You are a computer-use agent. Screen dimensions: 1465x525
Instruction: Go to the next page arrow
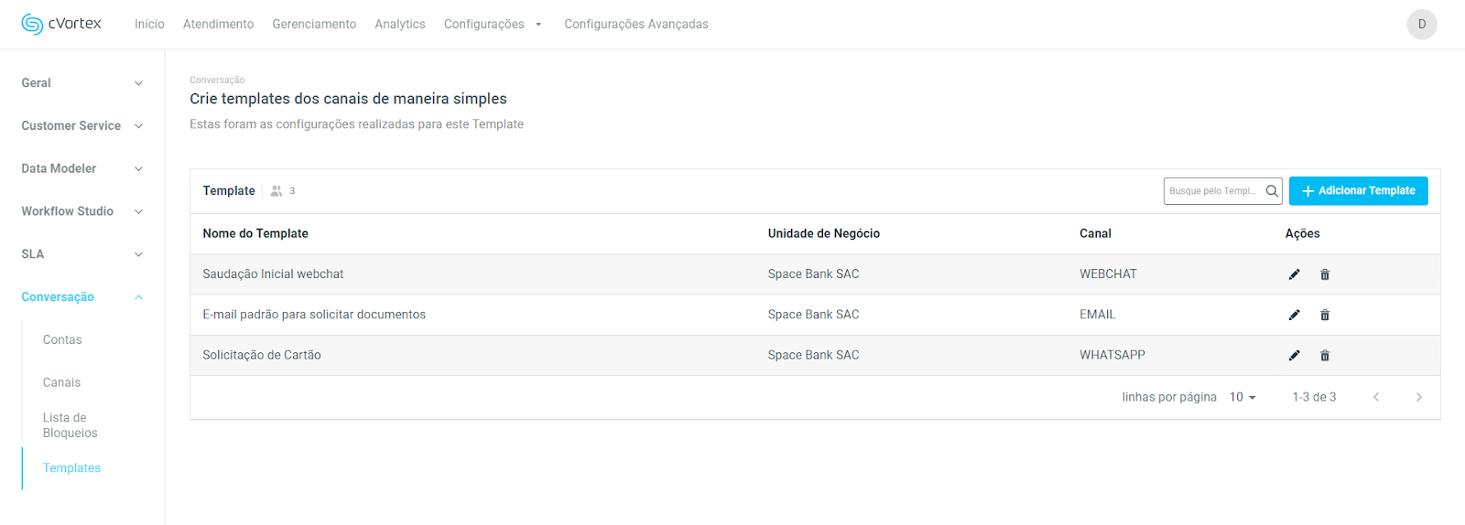click(1418, 397)
